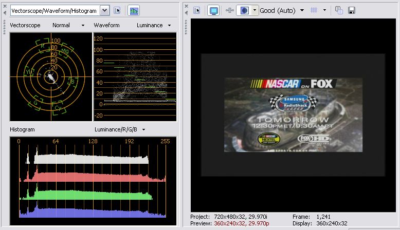Click the scopes Settings icon
The width and height of the screenshot is (400, 230).
[117, 10]
